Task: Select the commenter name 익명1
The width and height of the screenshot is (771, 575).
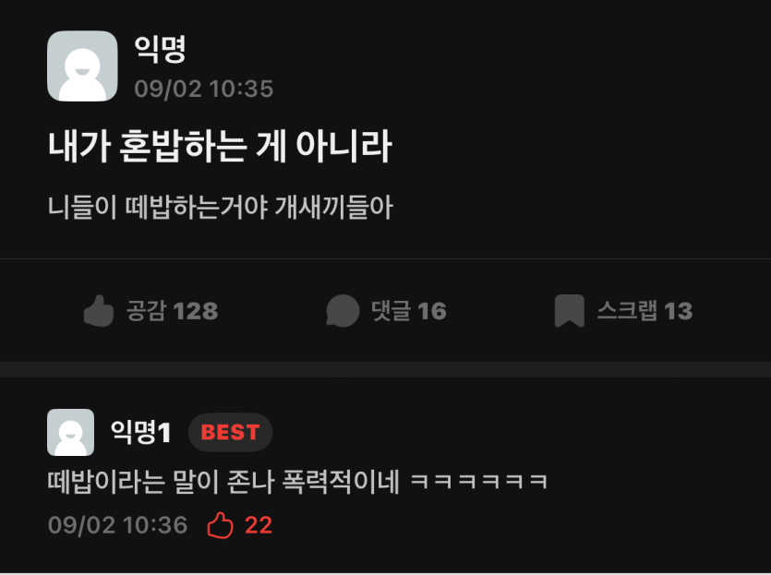Action: click(x=140, y=433)
